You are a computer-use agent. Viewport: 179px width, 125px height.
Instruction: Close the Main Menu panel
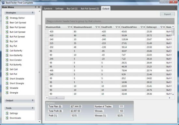pos(39,7)
